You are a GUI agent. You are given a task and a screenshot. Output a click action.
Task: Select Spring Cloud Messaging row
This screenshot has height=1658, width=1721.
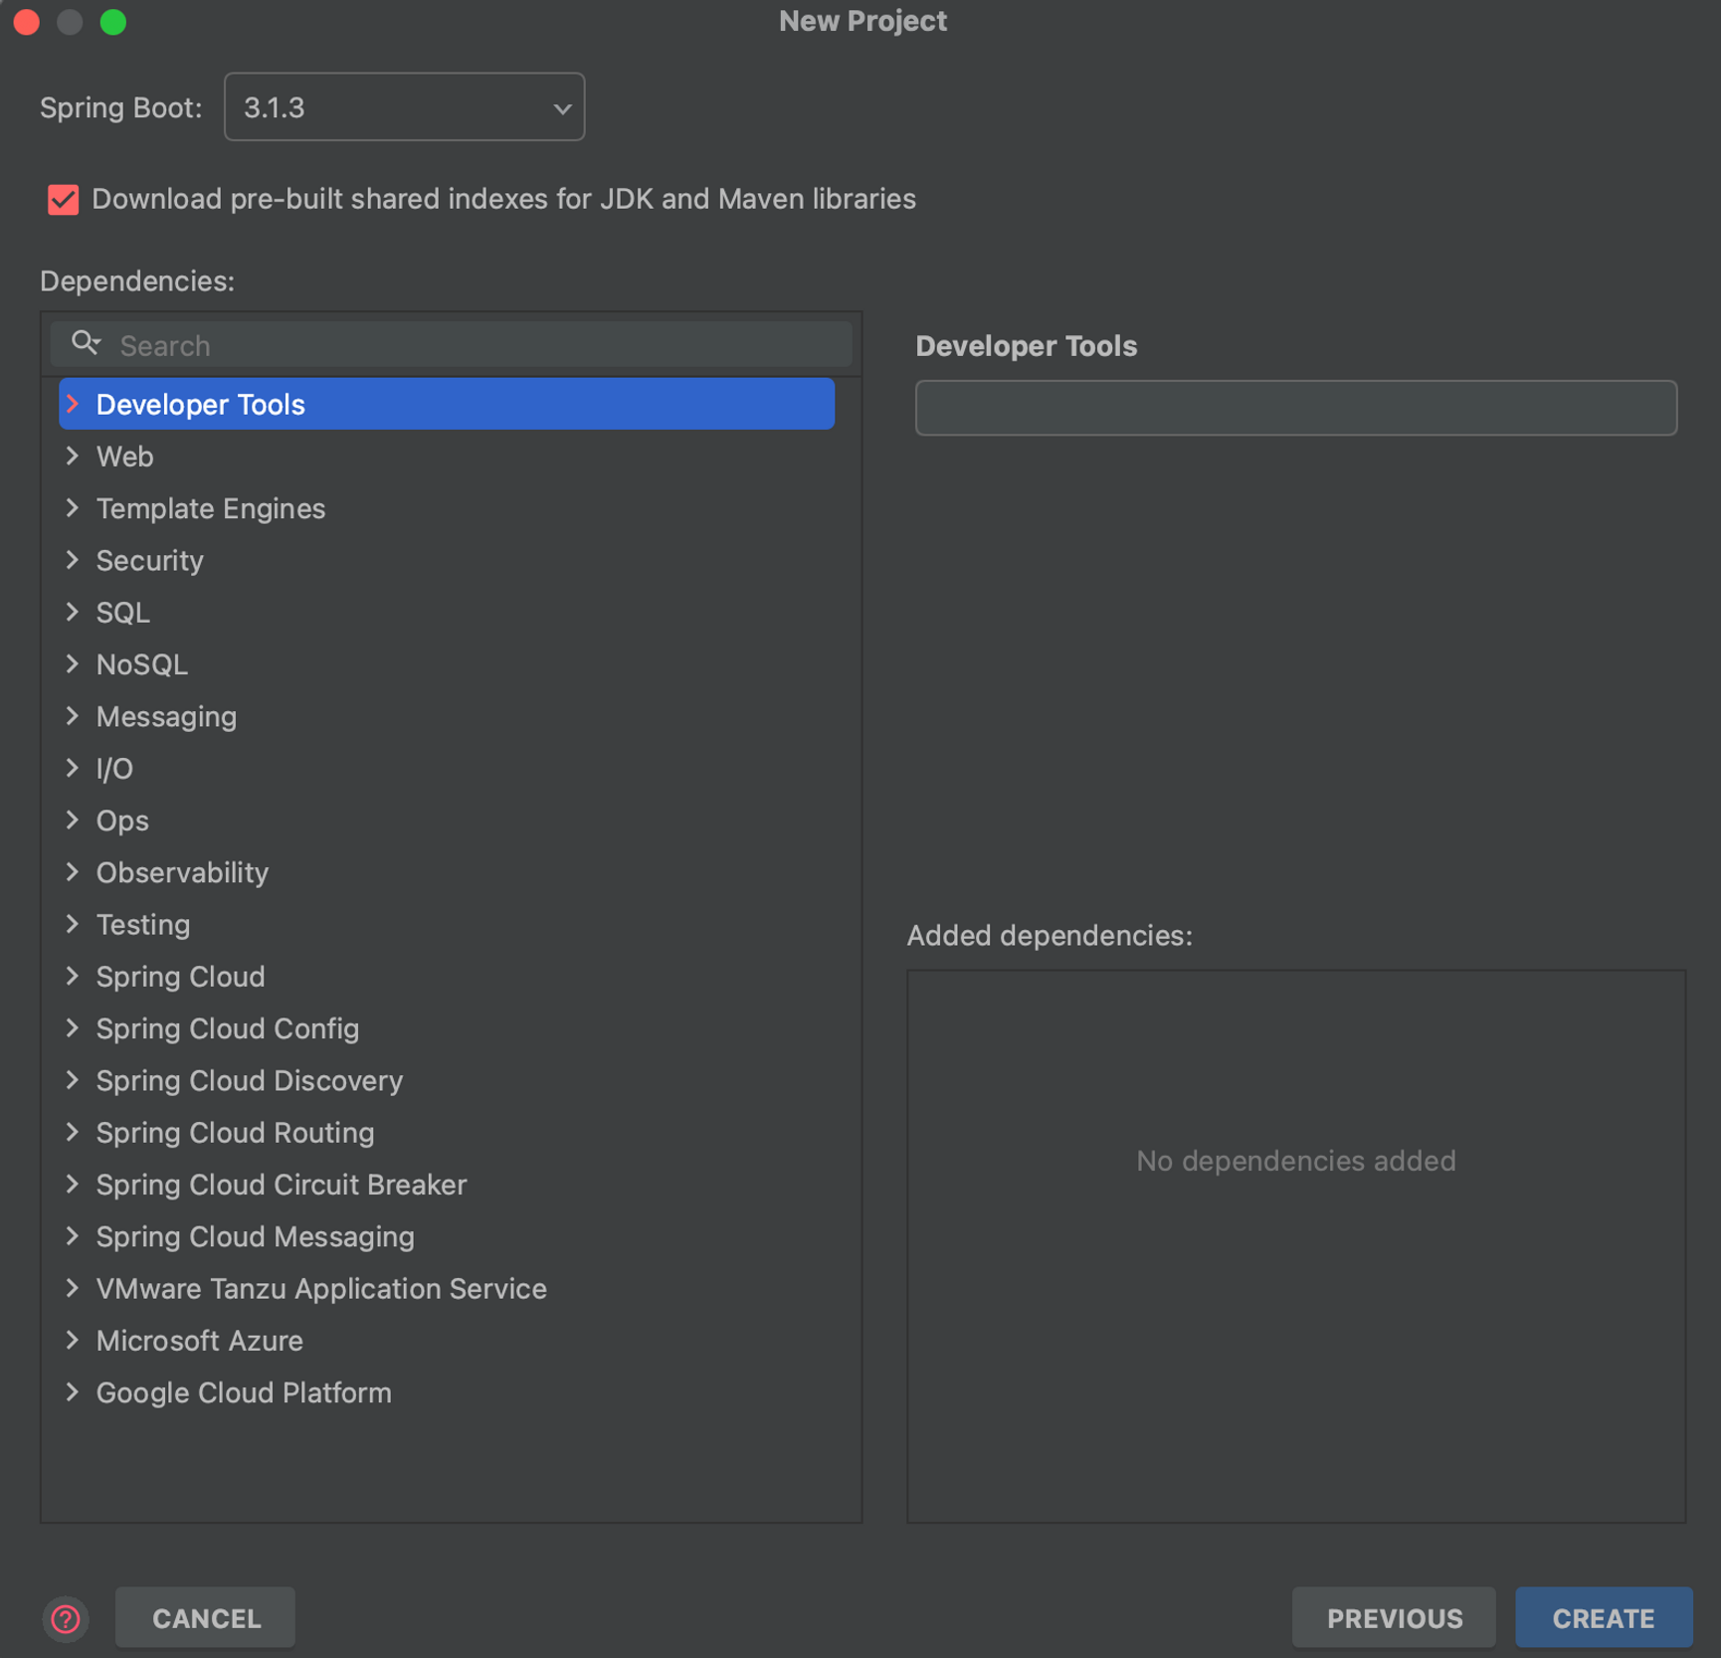447,1236
